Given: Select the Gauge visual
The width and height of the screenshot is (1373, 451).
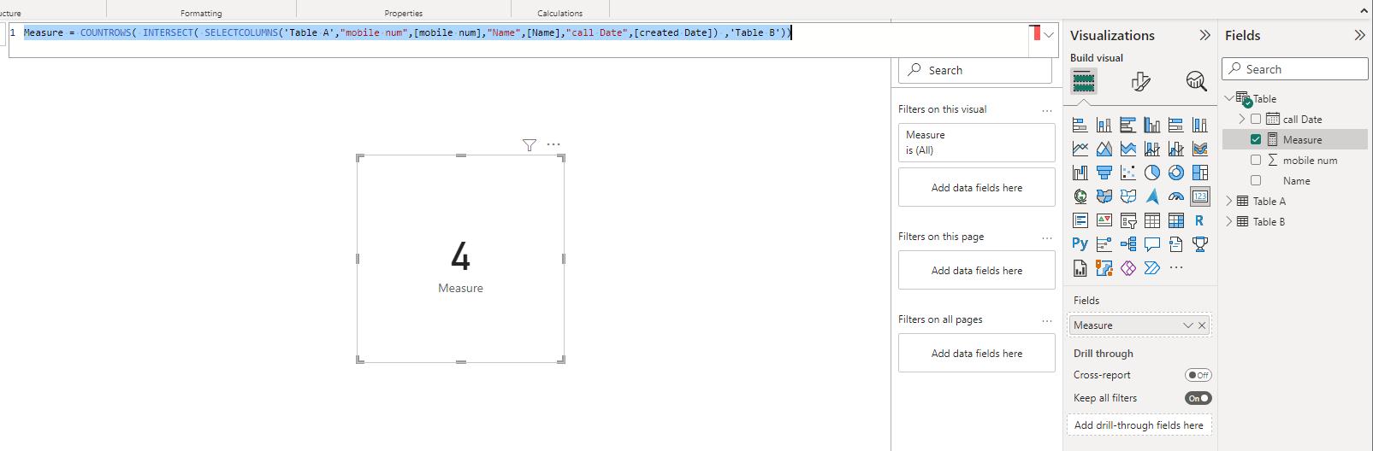Looking at the screenshot, I should click(x=1176, y=196).
